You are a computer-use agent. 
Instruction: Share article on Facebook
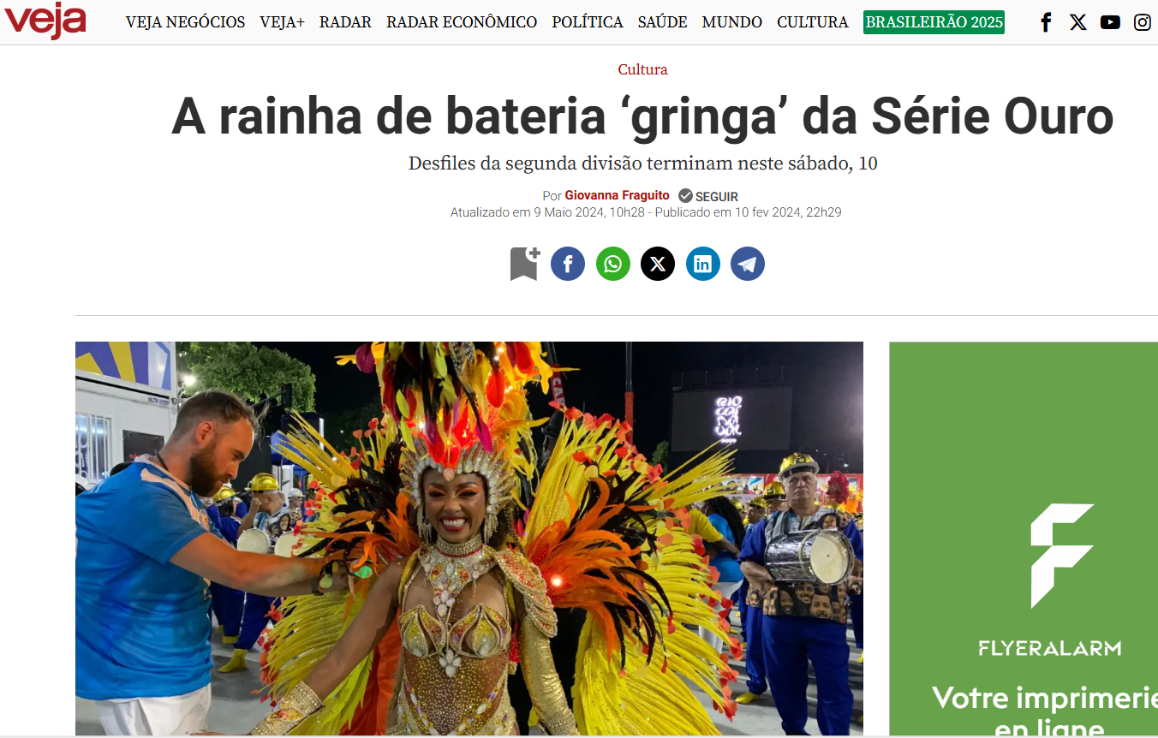pyautogui.click(x=568, y=264)
